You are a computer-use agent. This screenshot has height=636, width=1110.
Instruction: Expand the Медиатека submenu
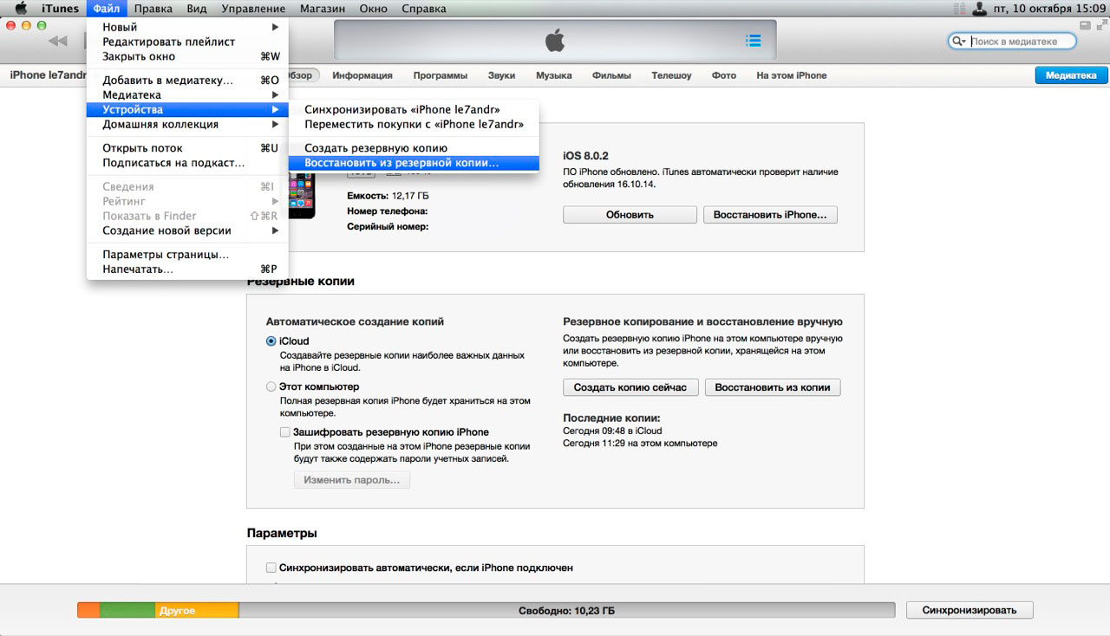pos(187,94)
